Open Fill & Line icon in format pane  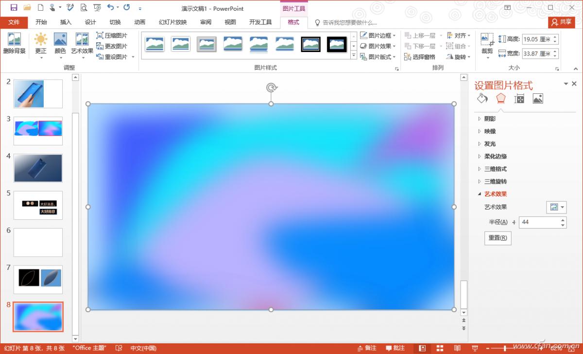[x=481, y=98]
